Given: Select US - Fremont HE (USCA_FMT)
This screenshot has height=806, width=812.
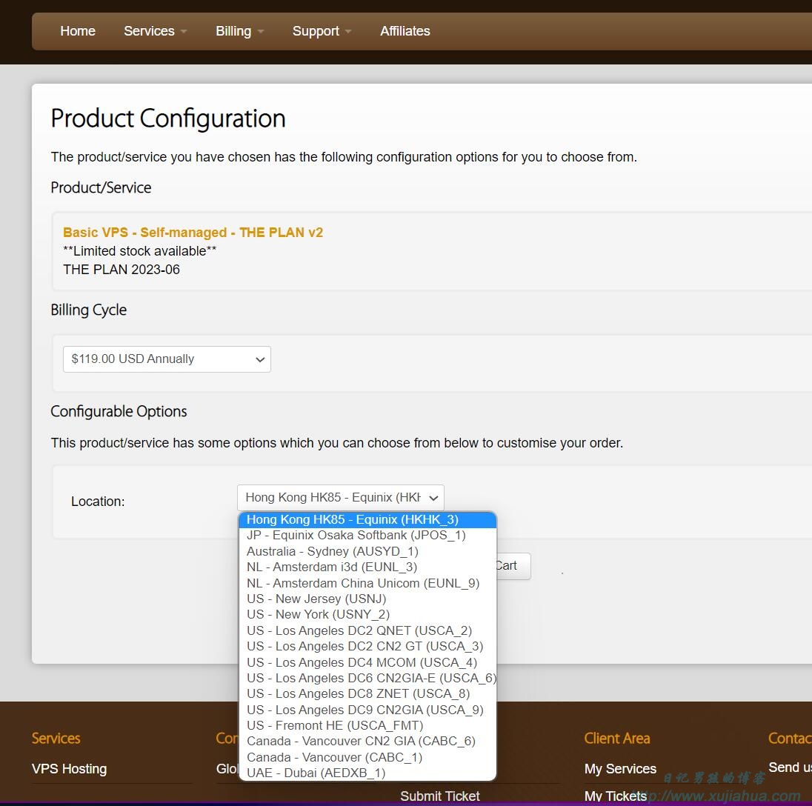Looking at the screenshot, I should [367, 725].
